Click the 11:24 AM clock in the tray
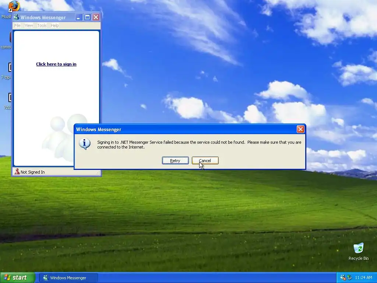Viewport: 377px width, 283px height. (x=363, y=278)
